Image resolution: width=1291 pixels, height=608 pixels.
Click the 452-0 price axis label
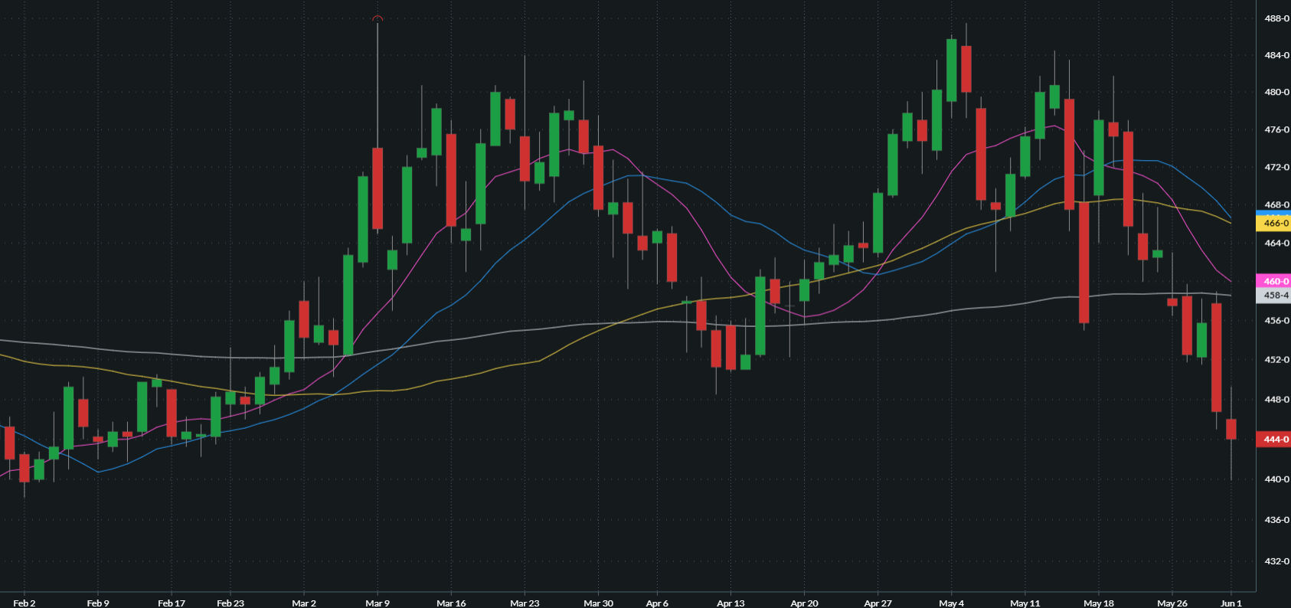click(x=1276, y=359)
